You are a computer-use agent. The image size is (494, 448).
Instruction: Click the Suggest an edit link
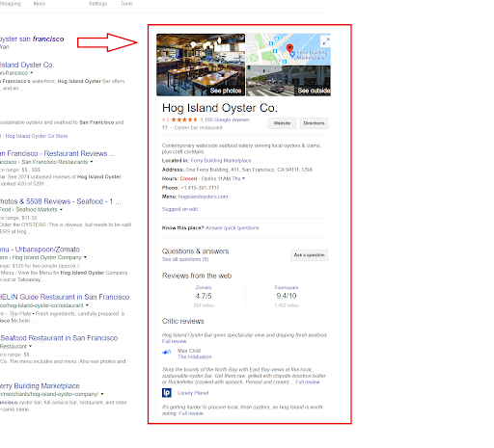[179, 209]
